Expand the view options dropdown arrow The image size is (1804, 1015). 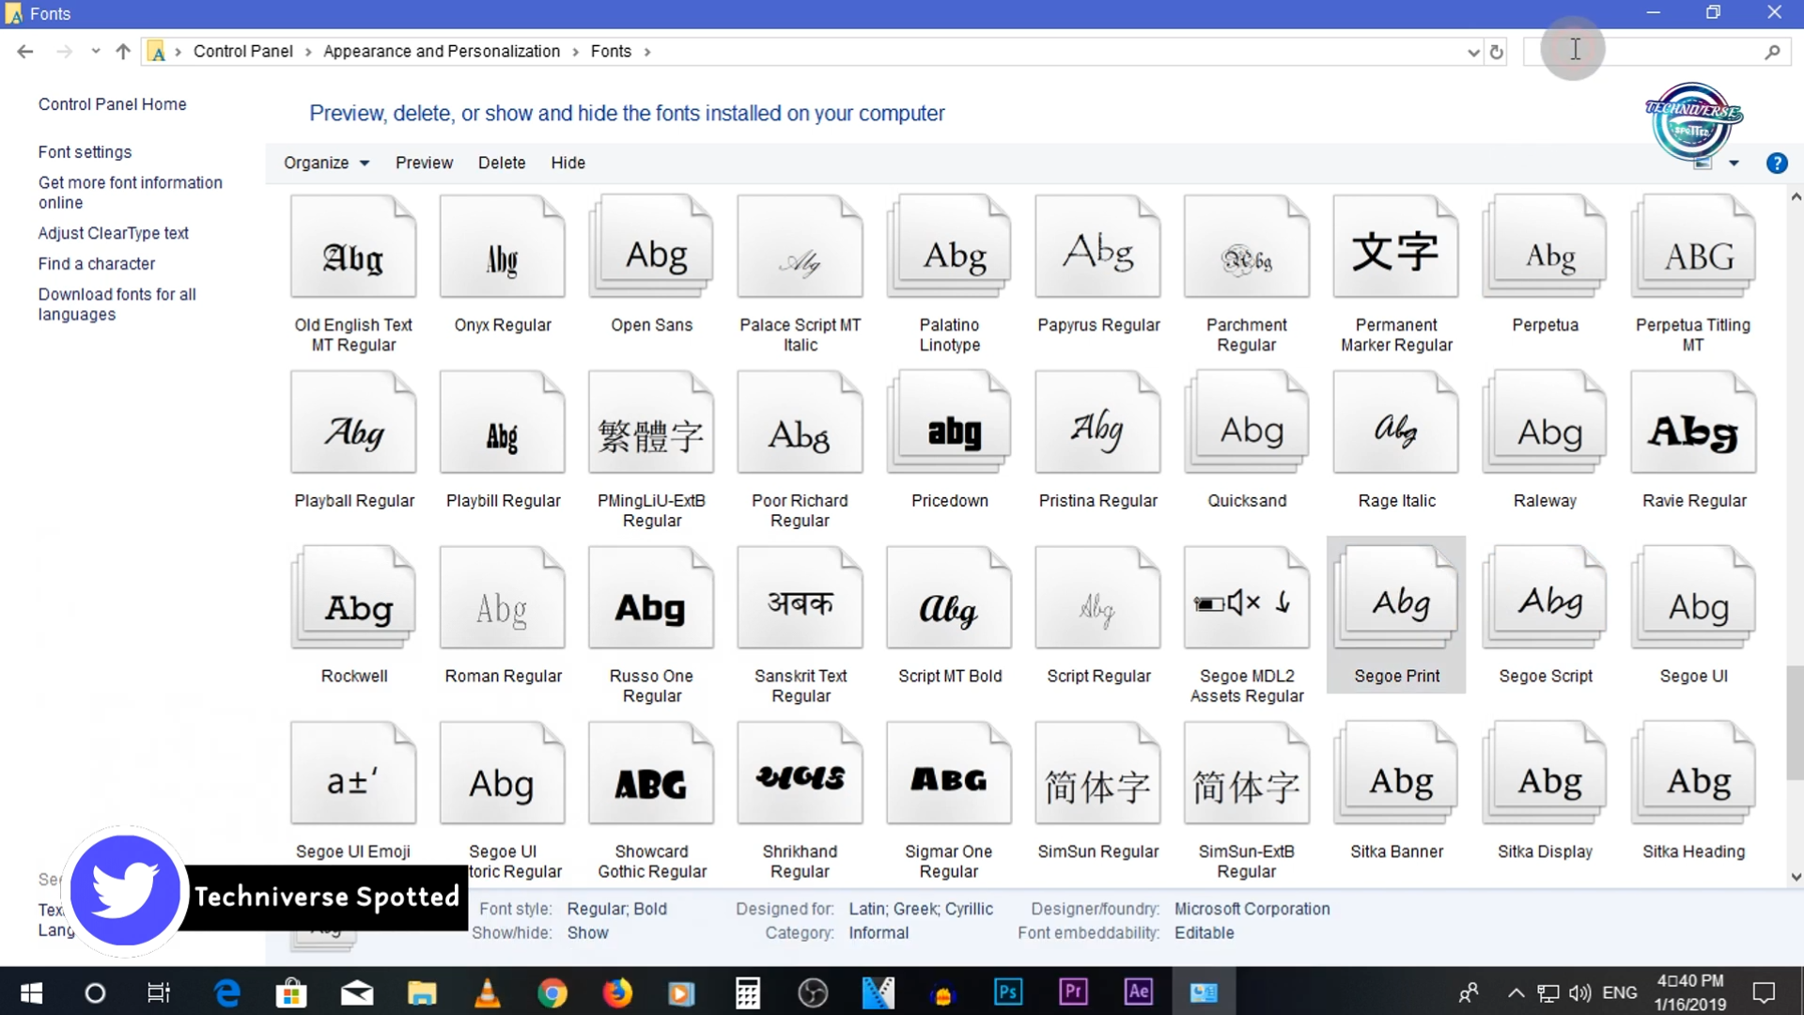click(x=1734, y=164)
